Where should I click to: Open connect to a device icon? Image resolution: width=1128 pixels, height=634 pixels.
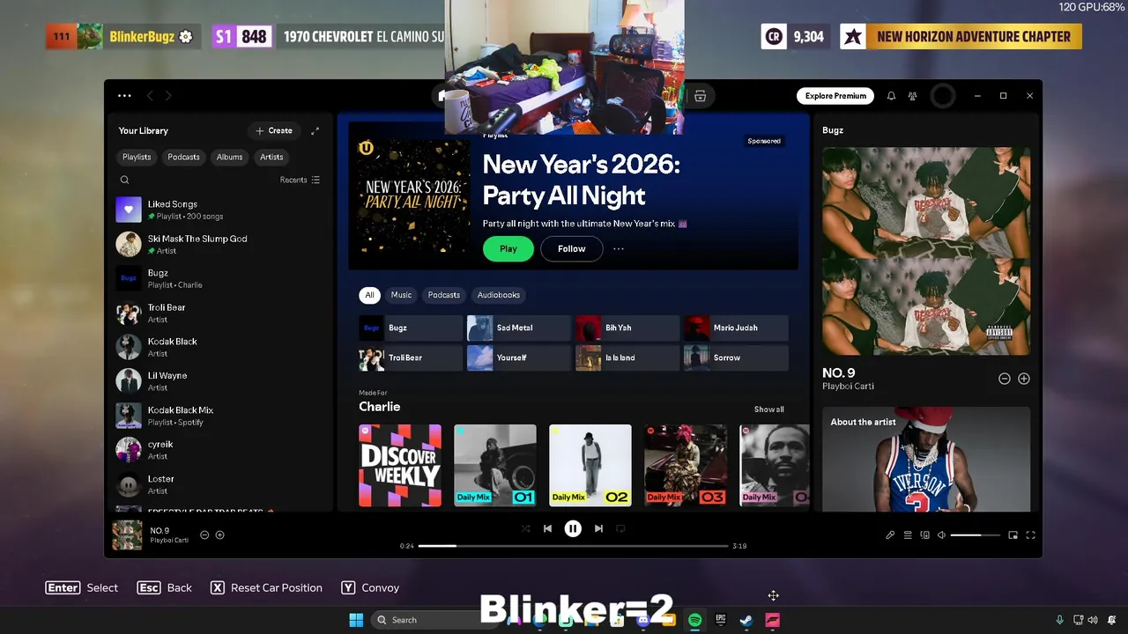tap(924, 535)
